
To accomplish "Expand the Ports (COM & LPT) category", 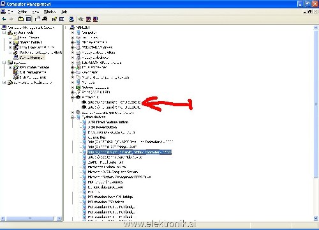I will [x=73, y=92].
